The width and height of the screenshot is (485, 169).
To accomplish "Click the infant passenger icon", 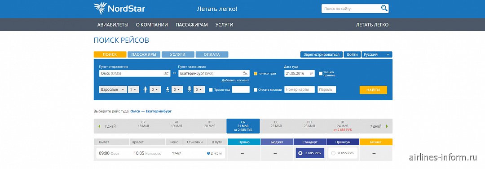I will pyautogui.click(x=168, y=89).
